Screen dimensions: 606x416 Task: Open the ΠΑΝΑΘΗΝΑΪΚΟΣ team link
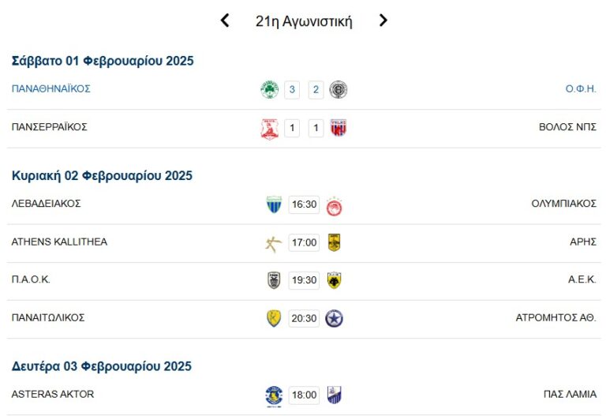51,88
